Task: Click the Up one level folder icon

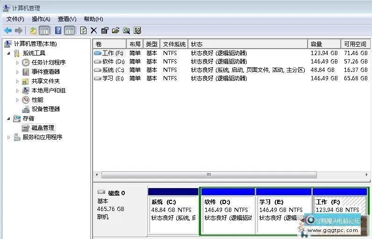Action: (33, 30)
